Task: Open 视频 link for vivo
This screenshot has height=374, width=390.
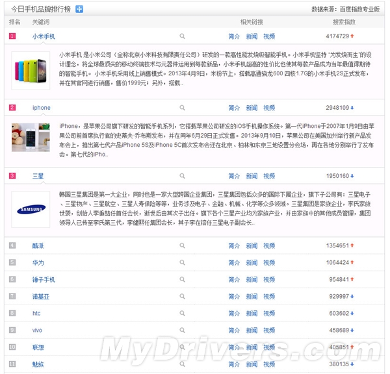Action: point(269,330)
